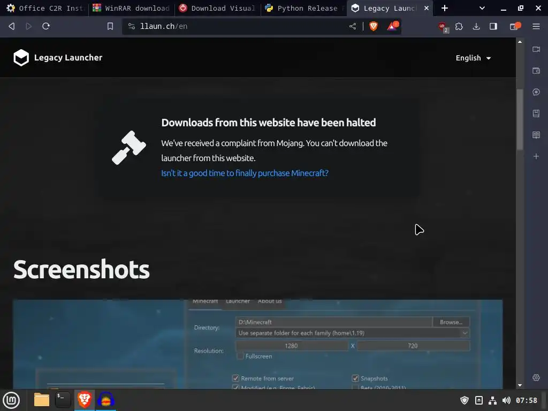Open the Linux Mint start menu
548x411 pixels.
point(11,400)
